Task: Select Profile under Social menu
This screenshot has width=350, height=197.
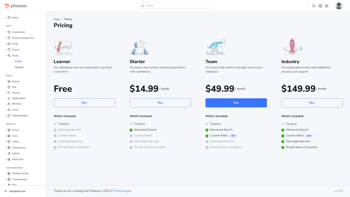Action: [x=18, y=61]
